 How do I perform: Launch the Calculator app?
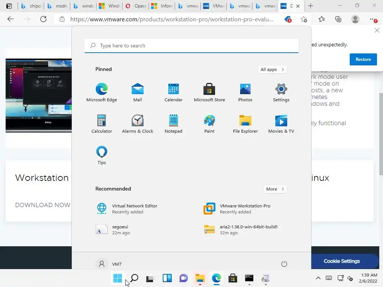[102, 124]
